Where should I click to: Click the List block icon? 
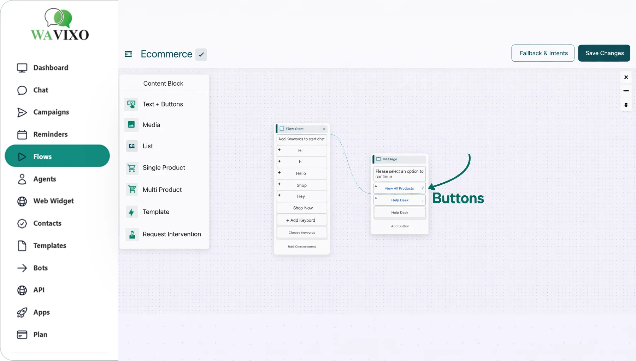131,146
